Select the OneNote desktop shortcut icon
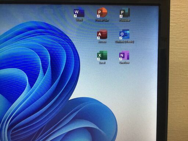Image resolution: width=188 pixels, height=141 pixels. click(x=124, y=55)
